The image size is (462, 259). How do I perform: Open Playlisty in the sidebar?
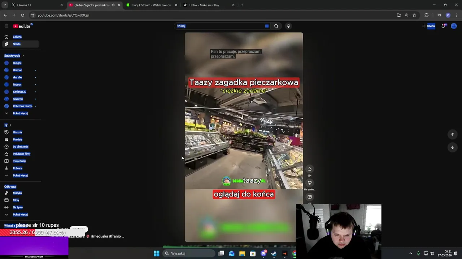[17, 140]
